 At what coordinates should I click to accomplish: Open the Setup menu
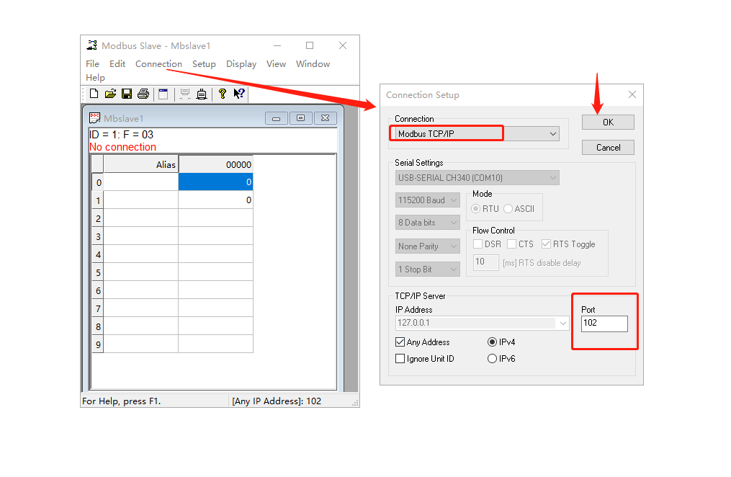pos(204,64)
